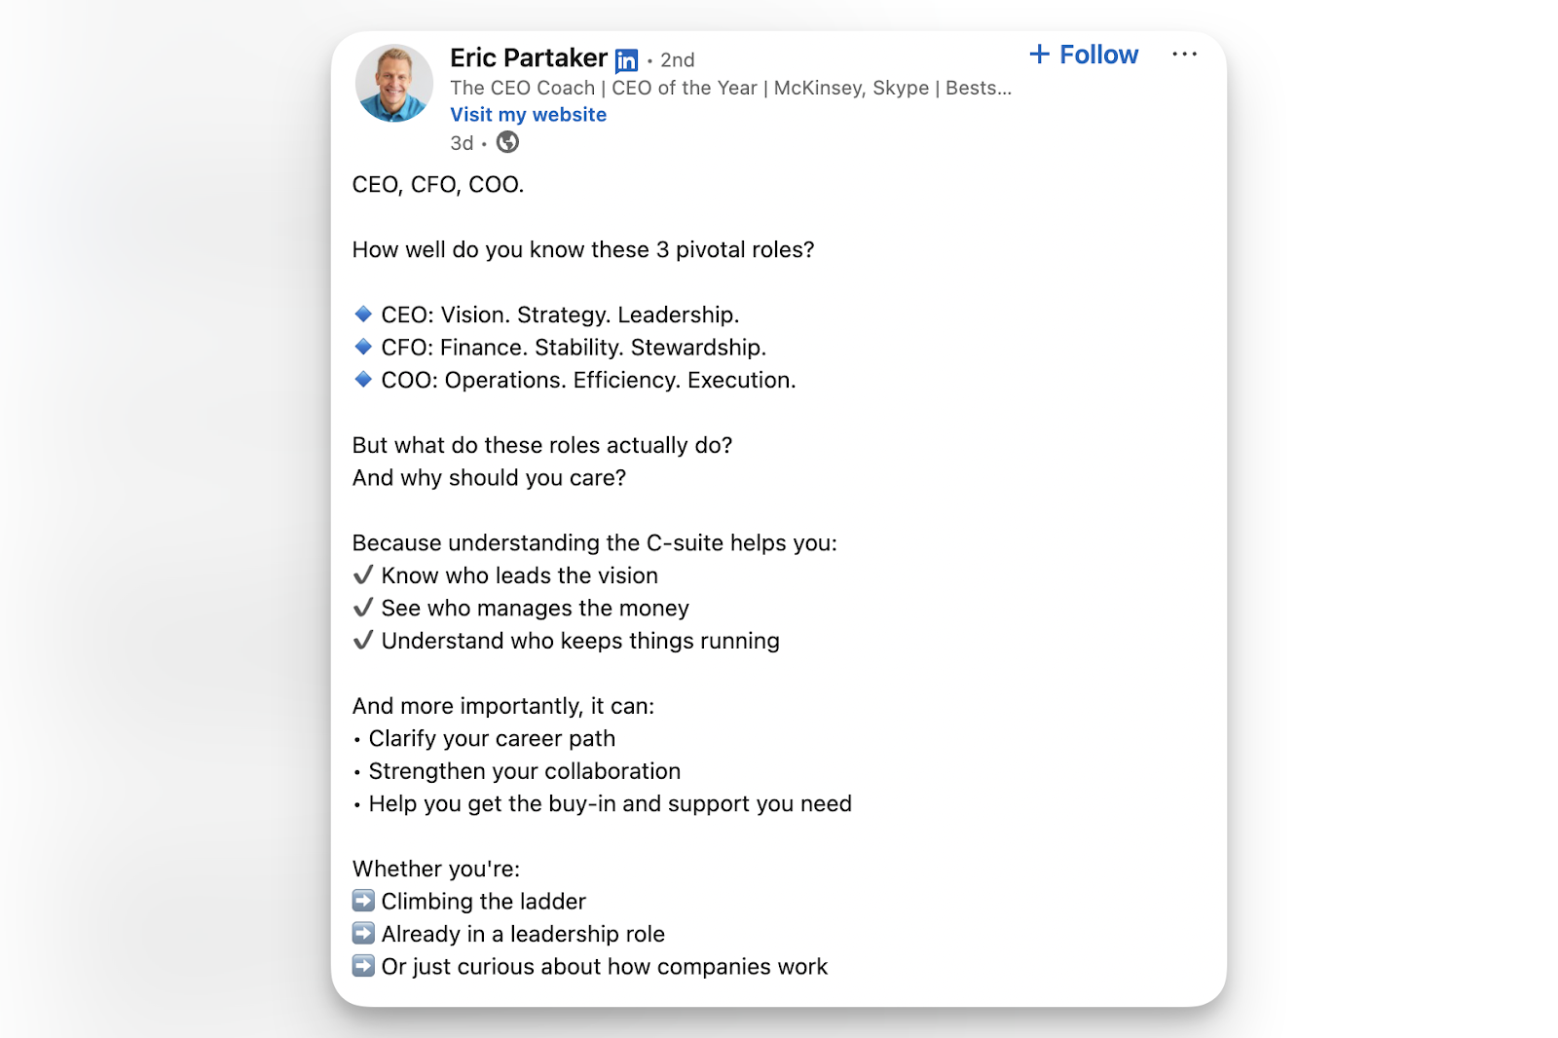
Task: Click the diamond icon before the COO line
Action: click(x=361, y=379)
